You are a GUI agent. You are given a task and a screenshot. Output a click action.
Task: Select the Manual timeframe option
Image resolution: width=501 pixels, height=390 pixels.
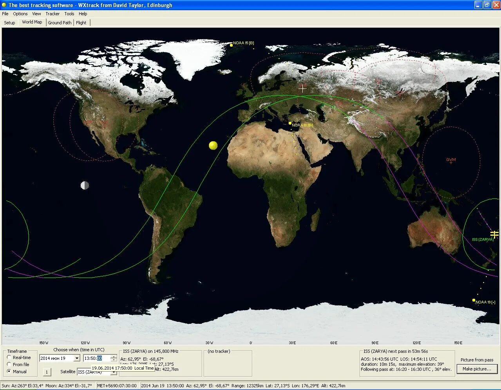point(9,372)
